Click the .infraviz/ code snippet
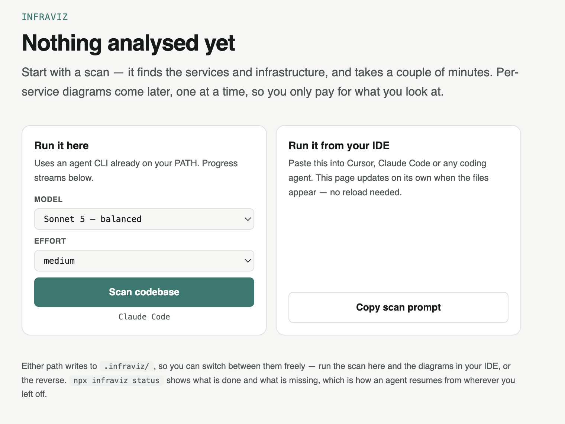Viewport: 565px width, 424px height. (126, 366)
